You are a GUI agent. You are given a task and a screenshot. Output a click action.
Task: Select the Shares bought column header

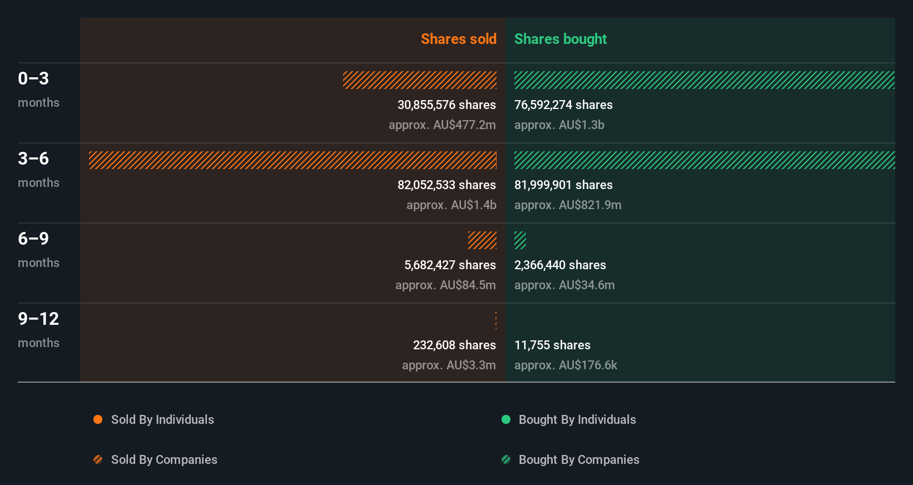click(560, 39)
